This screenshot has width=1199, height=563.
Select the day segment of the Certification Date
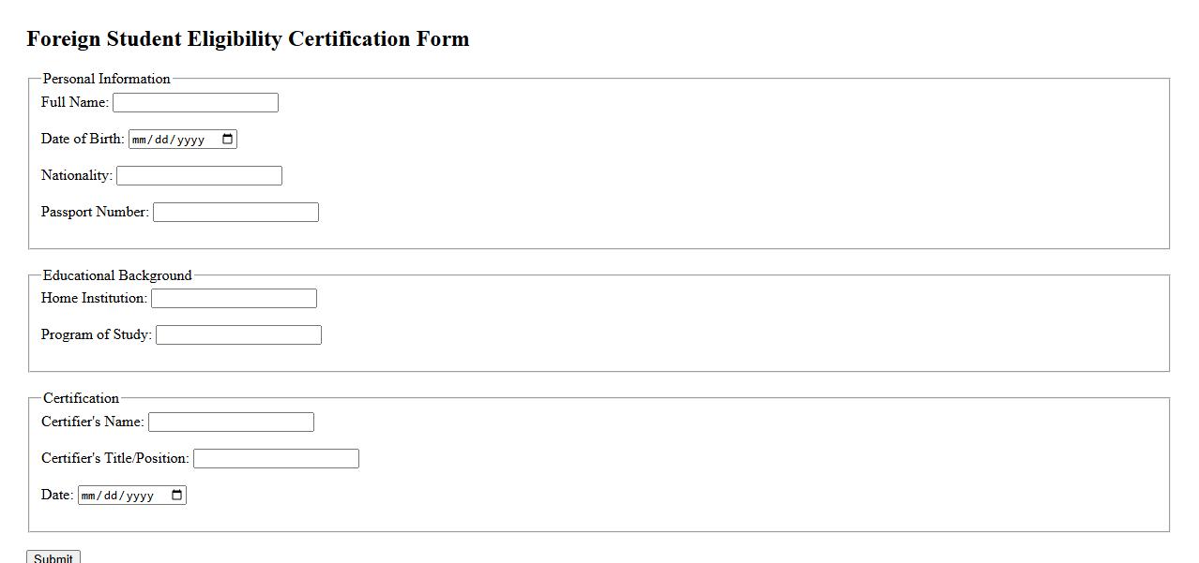pyautogui.click(x=112, y=496)
